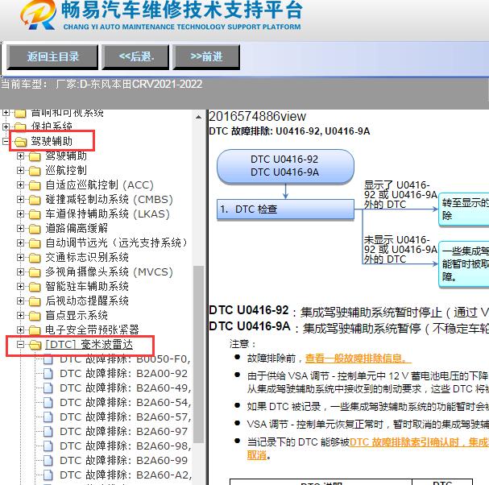Viewport: 489px width, 485px height.
Task: Collapse the [DTC] 毫米波雷达 node
Action: tap(21, 345)
